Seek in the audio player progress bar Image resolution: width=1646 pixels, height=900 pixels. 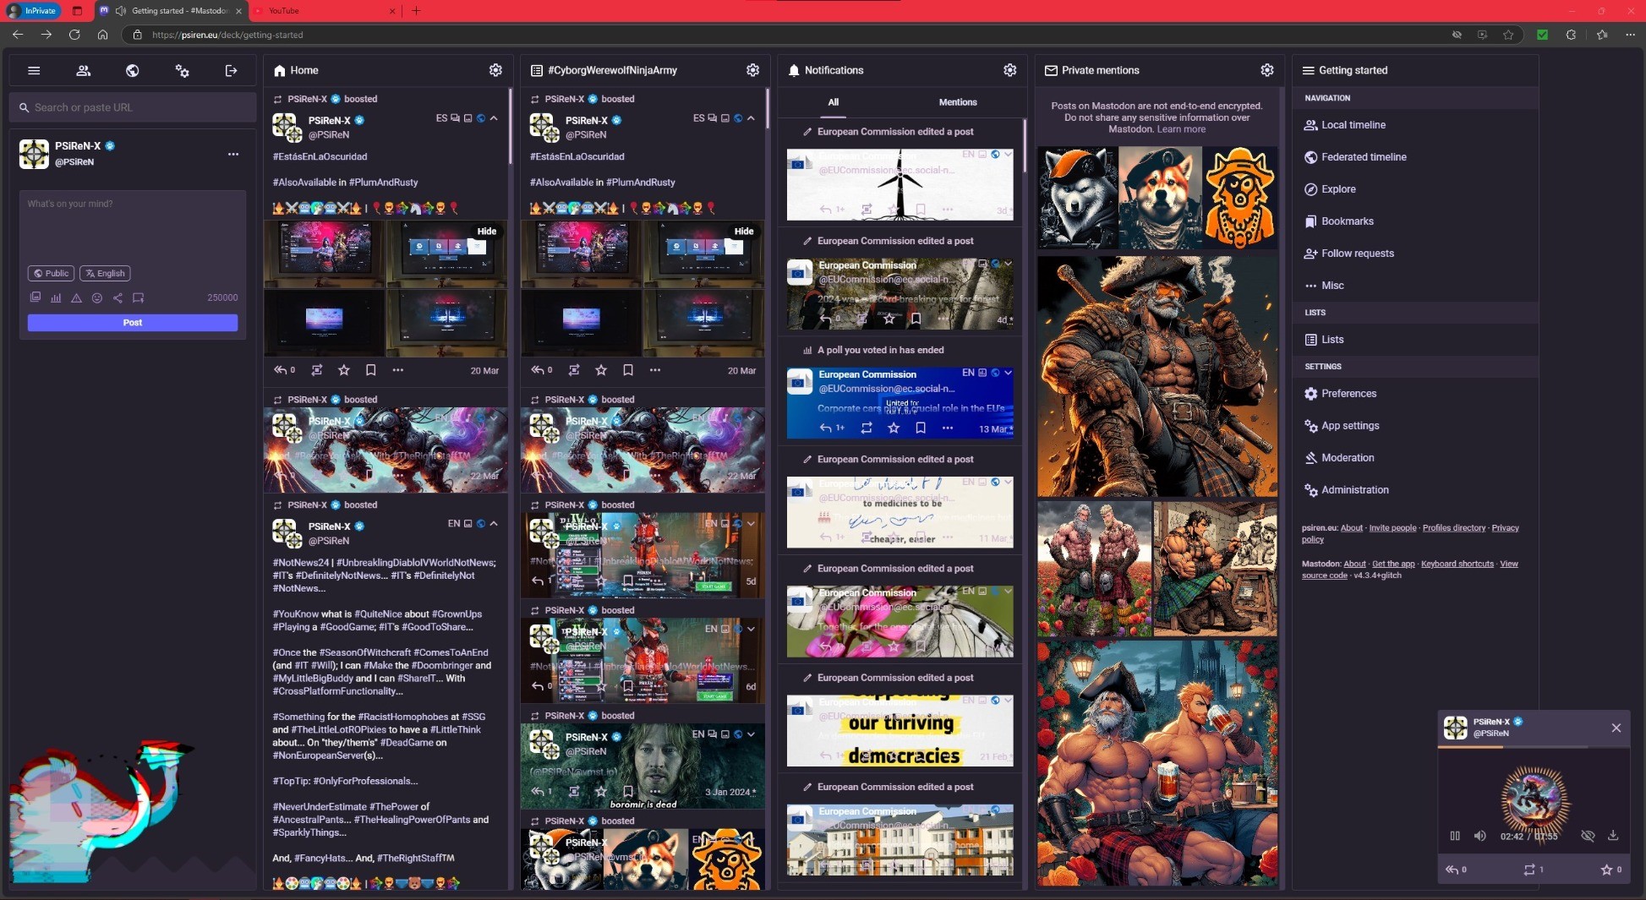pos(1534,748)
